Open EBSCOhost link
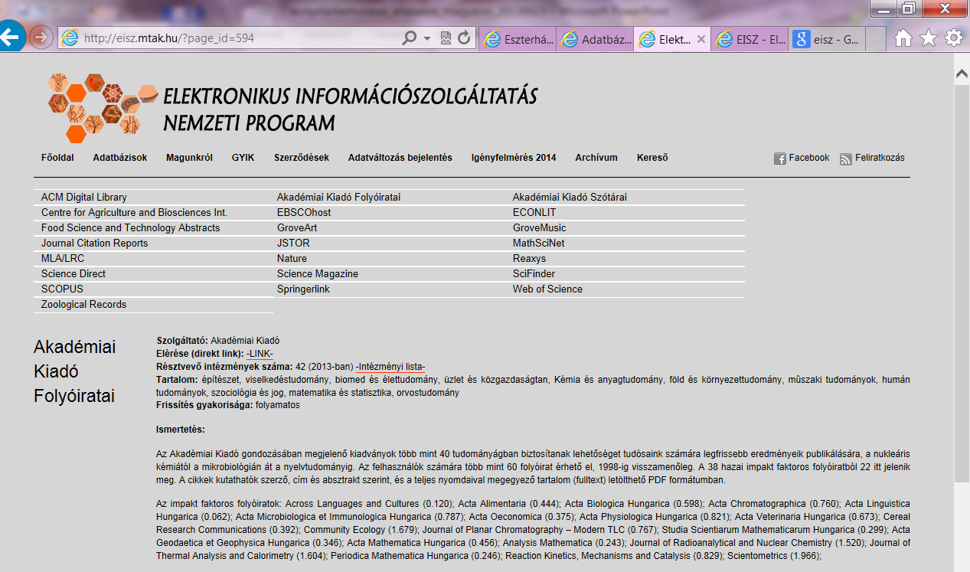The image size is (970, 572). click(304, 213)
